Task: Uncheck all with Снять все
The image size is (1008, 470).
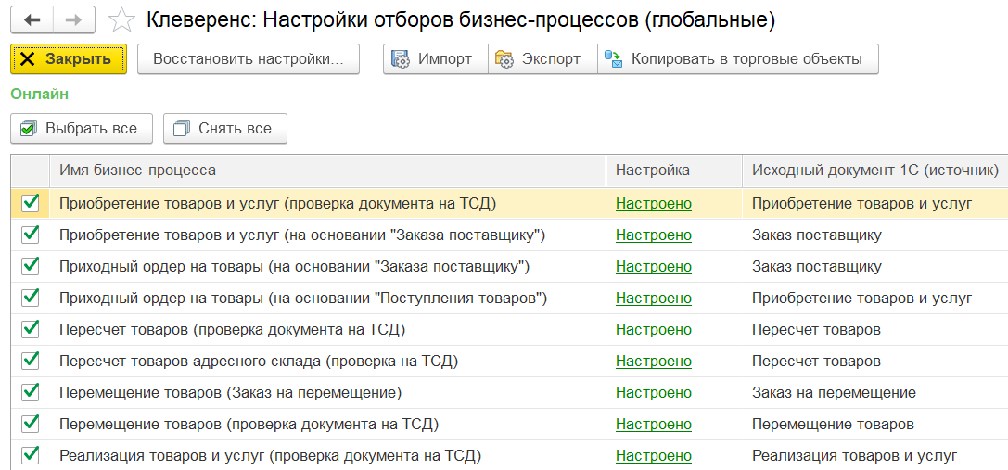Action: point(225,129)
